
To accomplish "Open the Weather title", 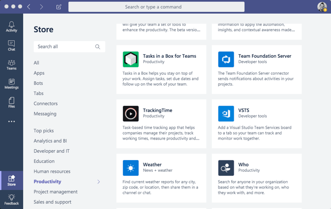I will 152,164.
